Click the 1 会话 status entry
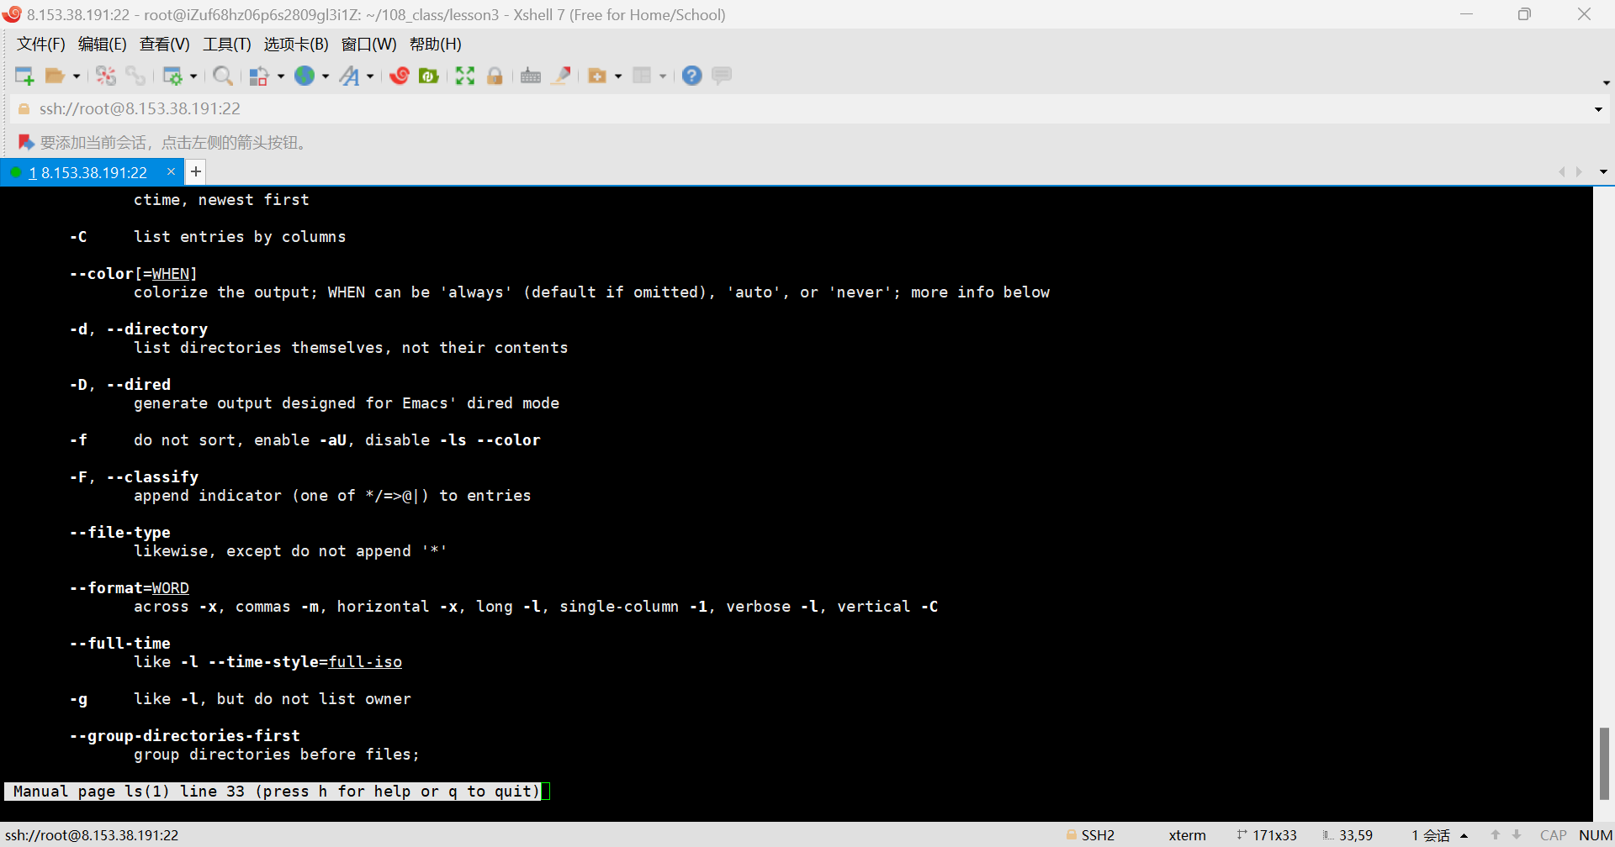Screen dimensions: 1615x847 pos(1431,835)
